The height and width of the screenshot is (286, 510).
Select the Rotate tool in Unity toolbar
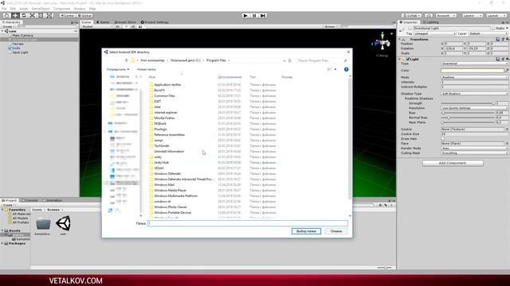tap(24, 16)
